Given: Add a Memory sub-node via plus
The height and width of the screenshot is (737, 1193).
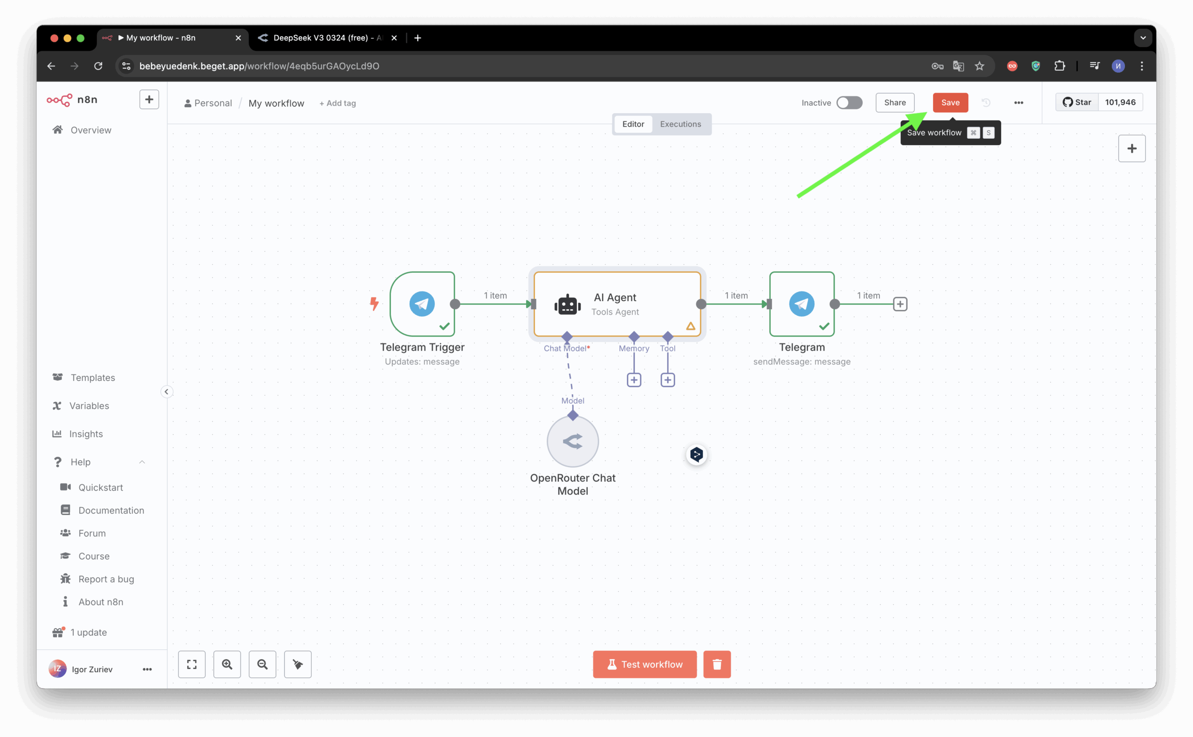Looking at the screenshot, I should click(634, 380).
